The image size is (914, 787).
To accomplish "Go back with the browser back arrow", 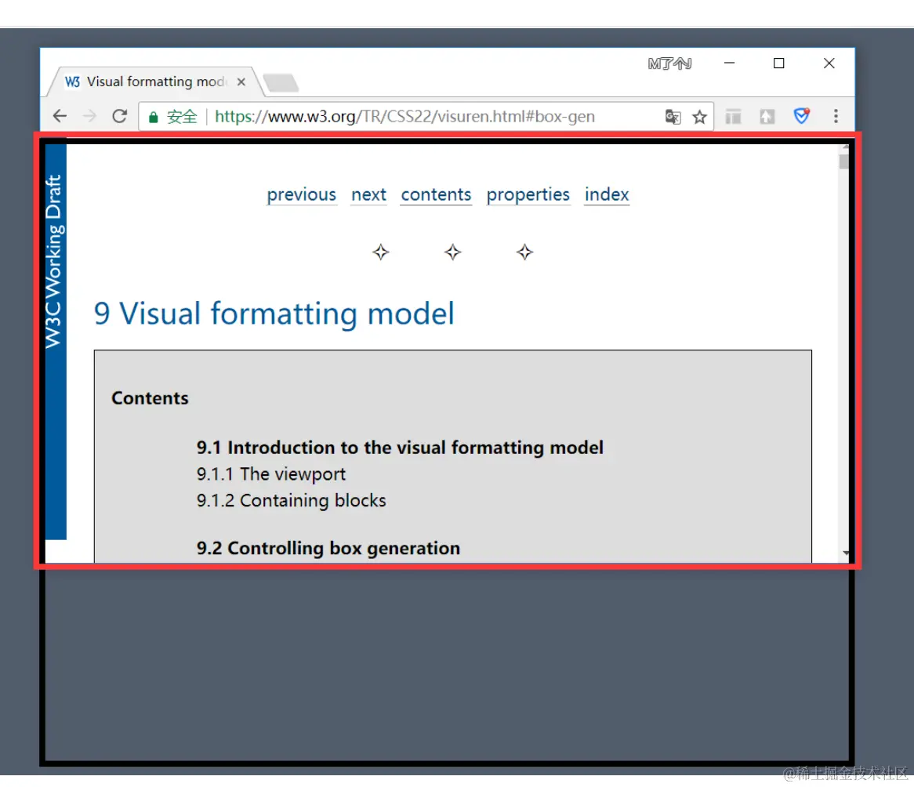I will tap(60, 116).
